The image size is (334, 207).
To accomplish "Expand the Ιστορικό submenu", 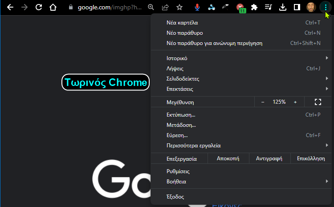I will point(241,58).
